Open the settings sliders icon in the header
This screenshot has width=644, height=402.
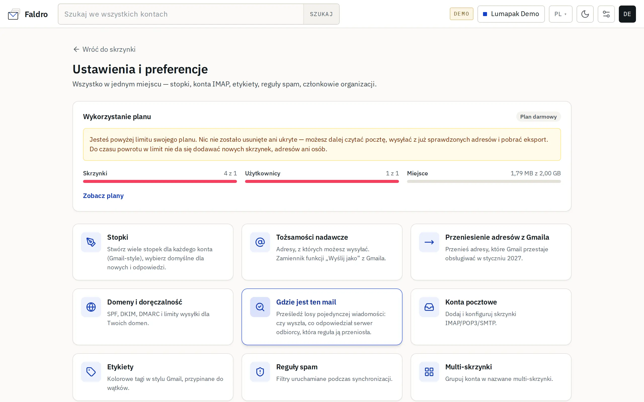pyautogui.click(x=606, y=14)
